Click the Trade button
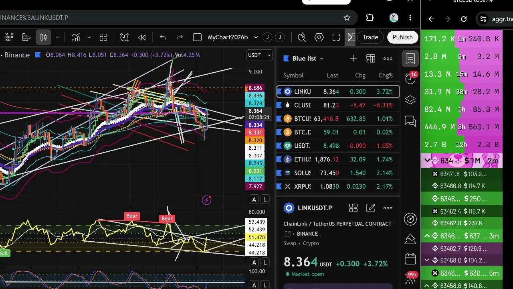Image resolution: width=513 pixels, height=289 pixels. [370, 37]
